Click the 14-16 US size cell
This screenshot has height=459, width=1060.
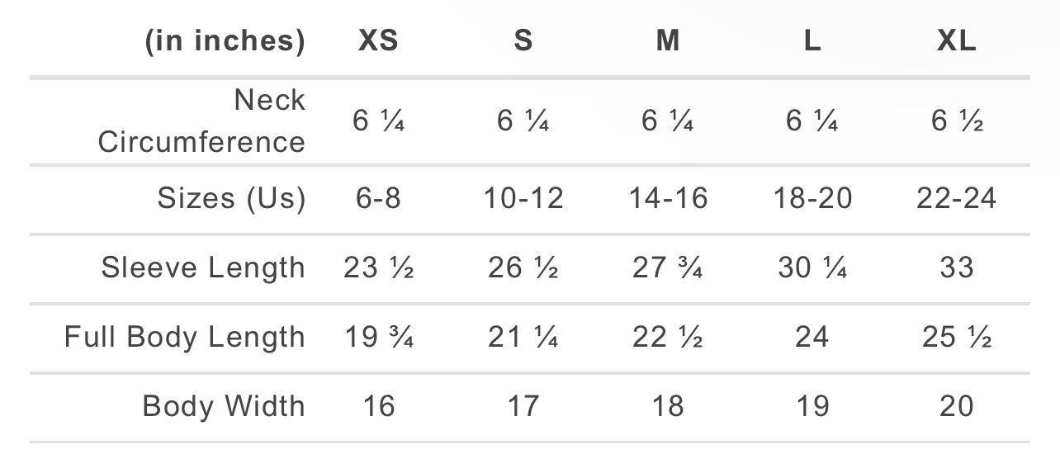tap(668, 199)
